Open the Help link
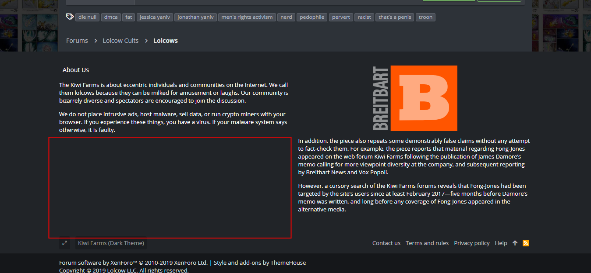The image size is (591, 273). pos(501,243)
